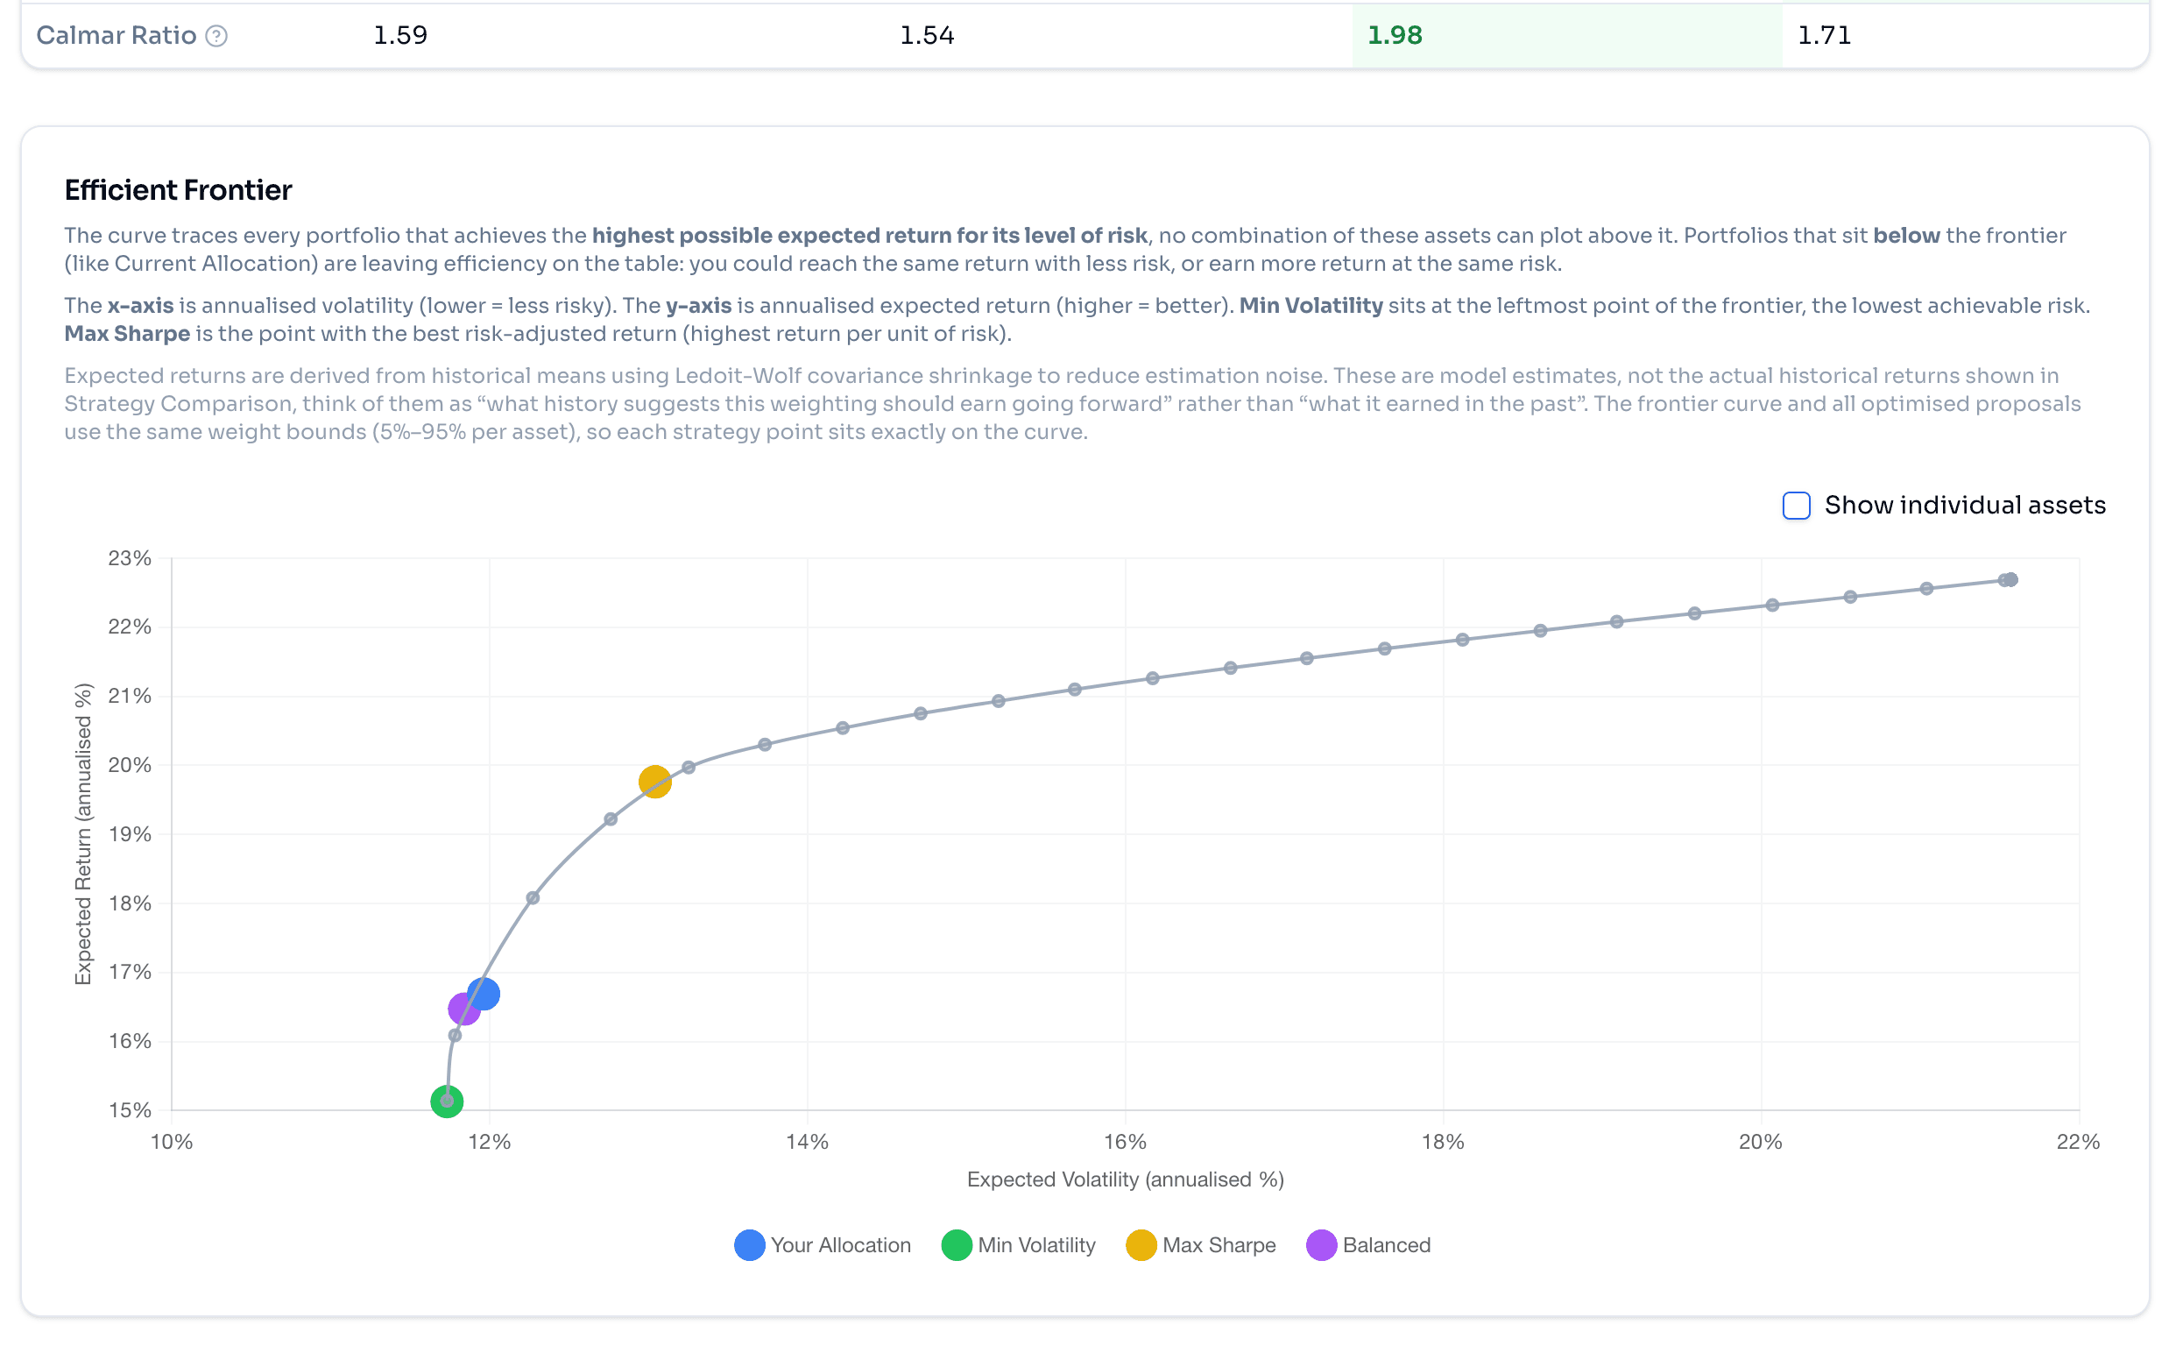
Task: Click the Your Allocation blue point on chart
Action: pyautogui.click(x=485, y=993)
